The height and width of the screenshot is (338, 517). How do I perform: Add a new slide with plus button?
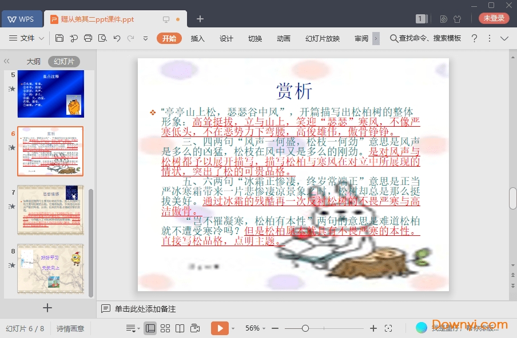click(47, 308)
